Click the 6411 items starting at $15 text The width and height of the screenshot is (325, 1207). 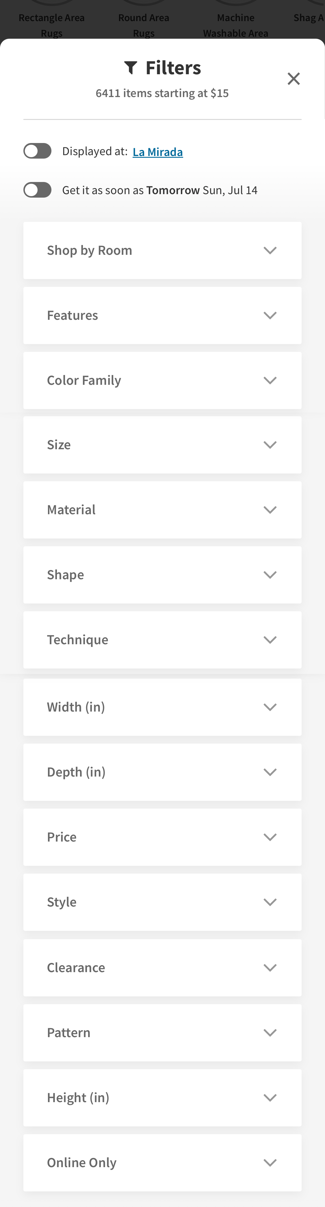pos(162,93)
